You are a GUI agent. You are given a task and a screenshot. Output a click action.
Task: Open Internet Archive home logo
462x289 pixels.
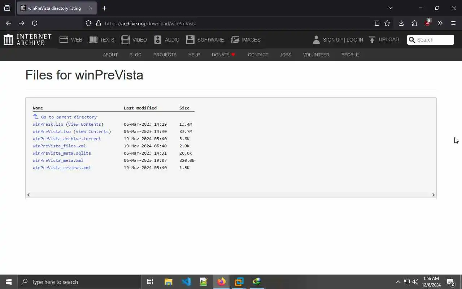(x=27, y=40)
